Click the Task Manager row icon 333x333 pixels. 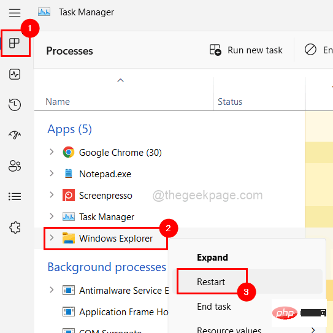pos(69,216)
